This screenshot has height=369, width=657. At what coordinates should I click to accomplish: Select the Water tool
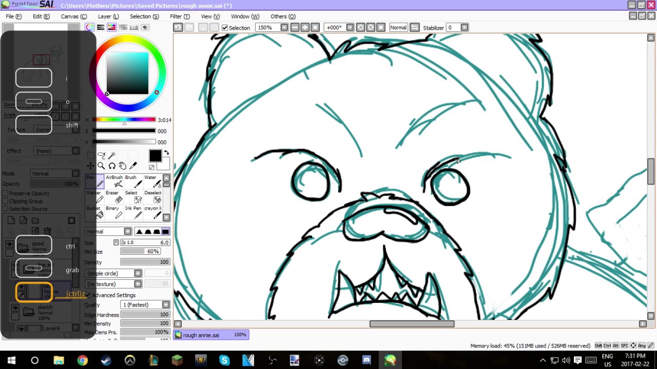pyautogui.click(x=152, y=181)
